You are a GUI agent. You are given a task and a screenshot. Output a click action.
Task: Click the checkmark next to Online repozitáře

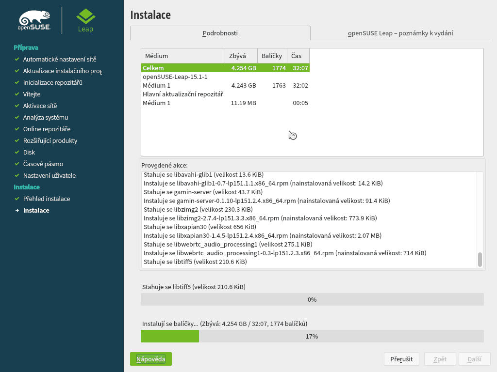click(17, 129)
